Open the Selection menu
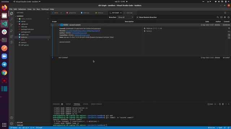 [x=22, y=9]
